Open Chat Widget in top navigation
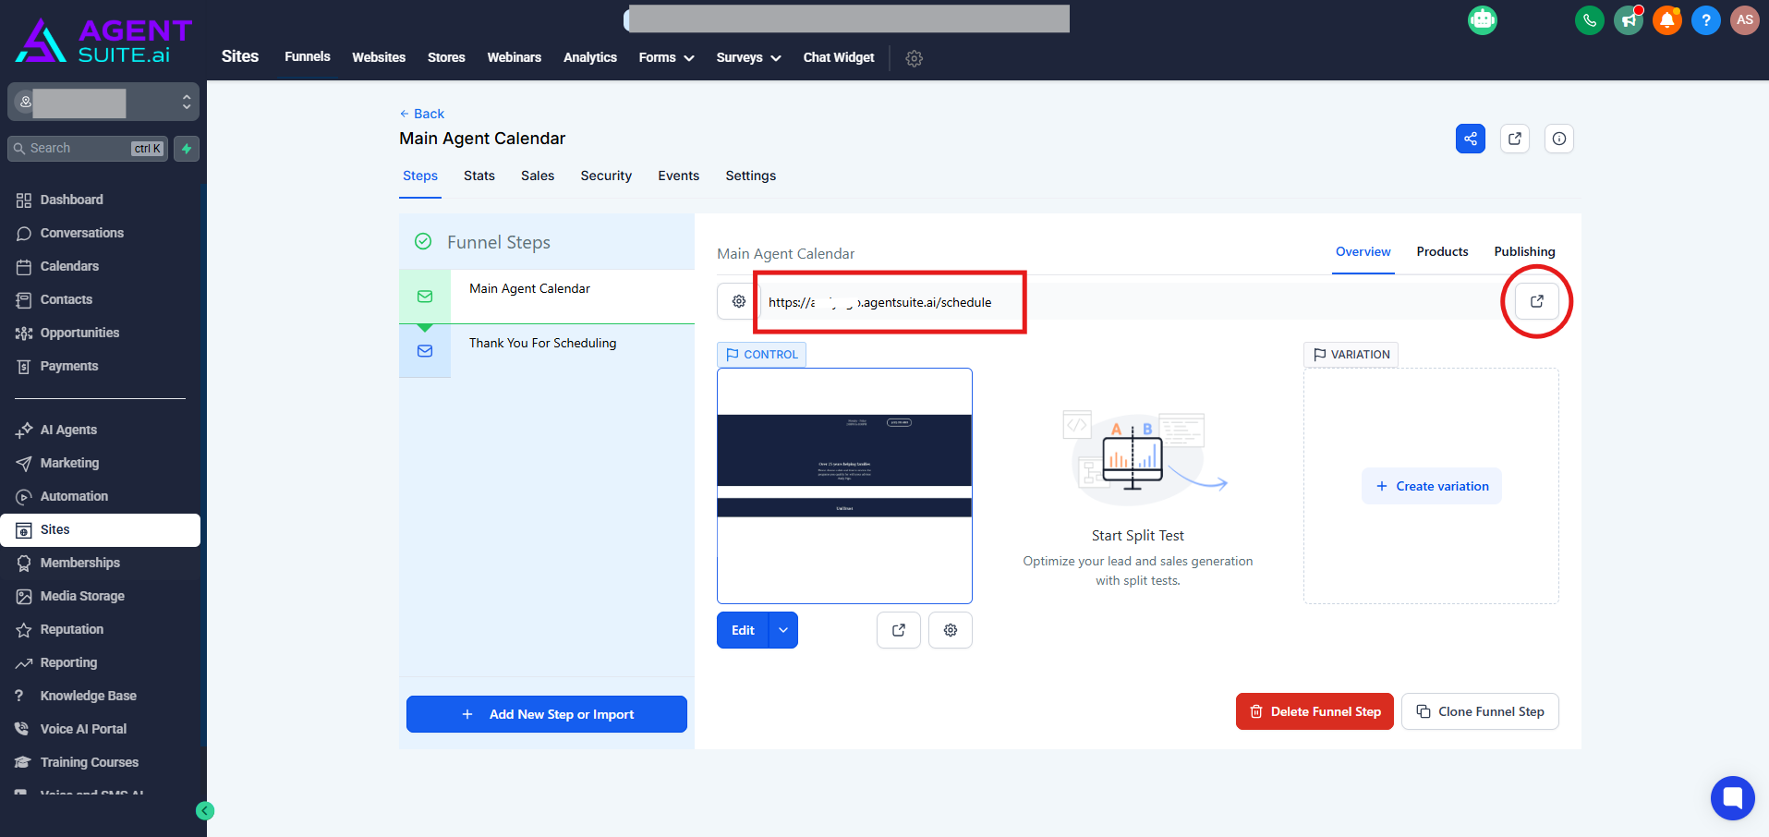 pyautogui.click(x=839, y=57)
